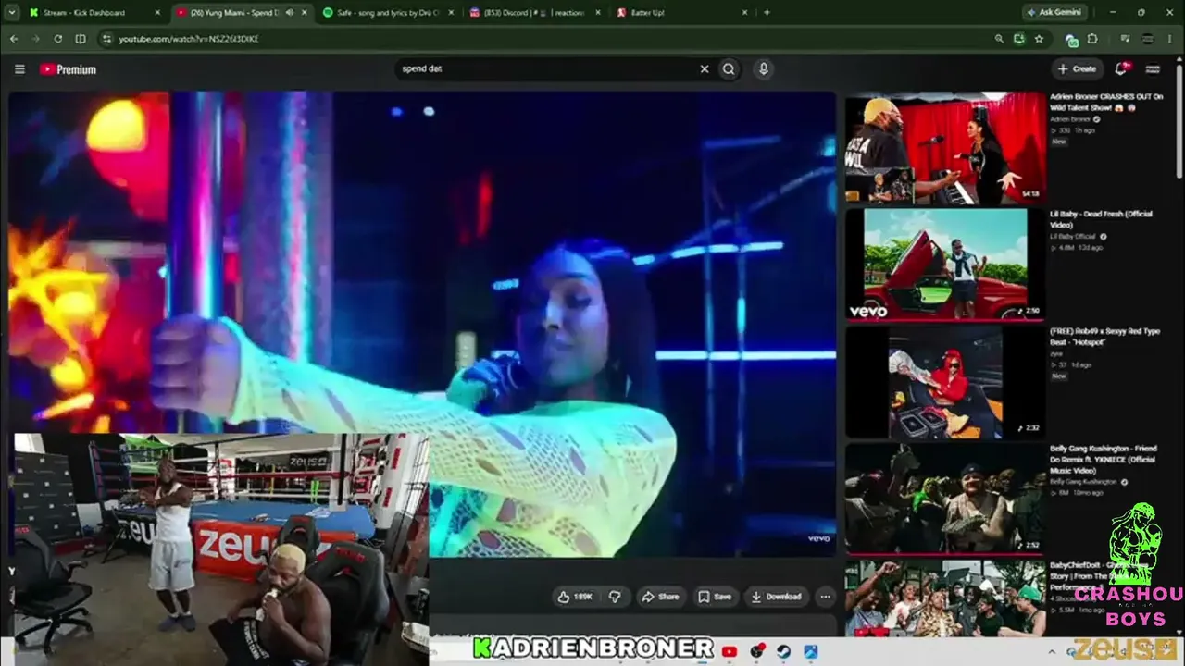Close the Batter Up! tab

[743, 13]
